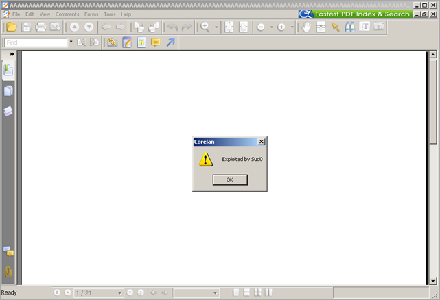The width and height of the screenshot is (440, 300).
Task: Select the blue arrow annotation tool
Action: click(170, 42)
